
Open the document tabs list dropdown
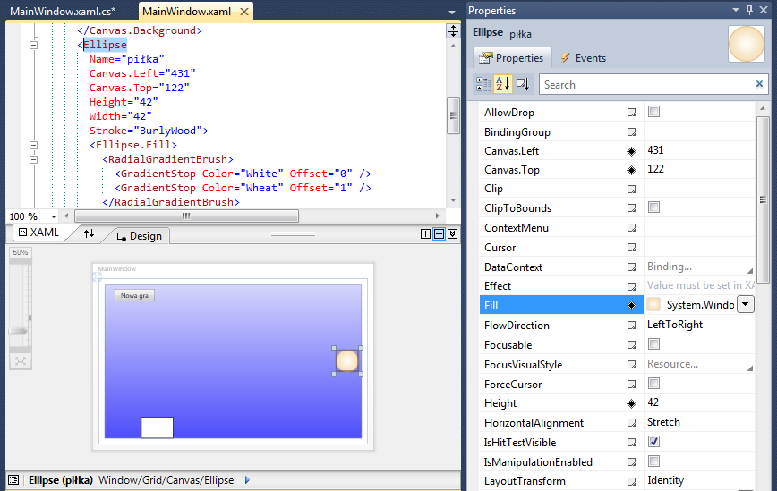pyautogui.click(x=451, y=12)
